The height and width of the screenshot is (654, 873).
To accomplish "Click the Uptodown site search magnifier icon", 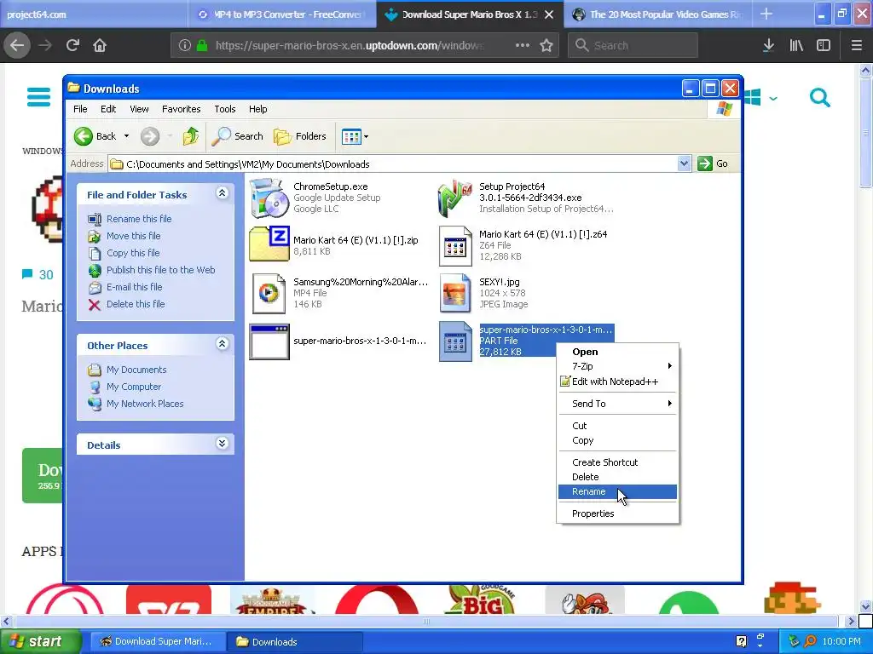I will (x=819, y=97).
